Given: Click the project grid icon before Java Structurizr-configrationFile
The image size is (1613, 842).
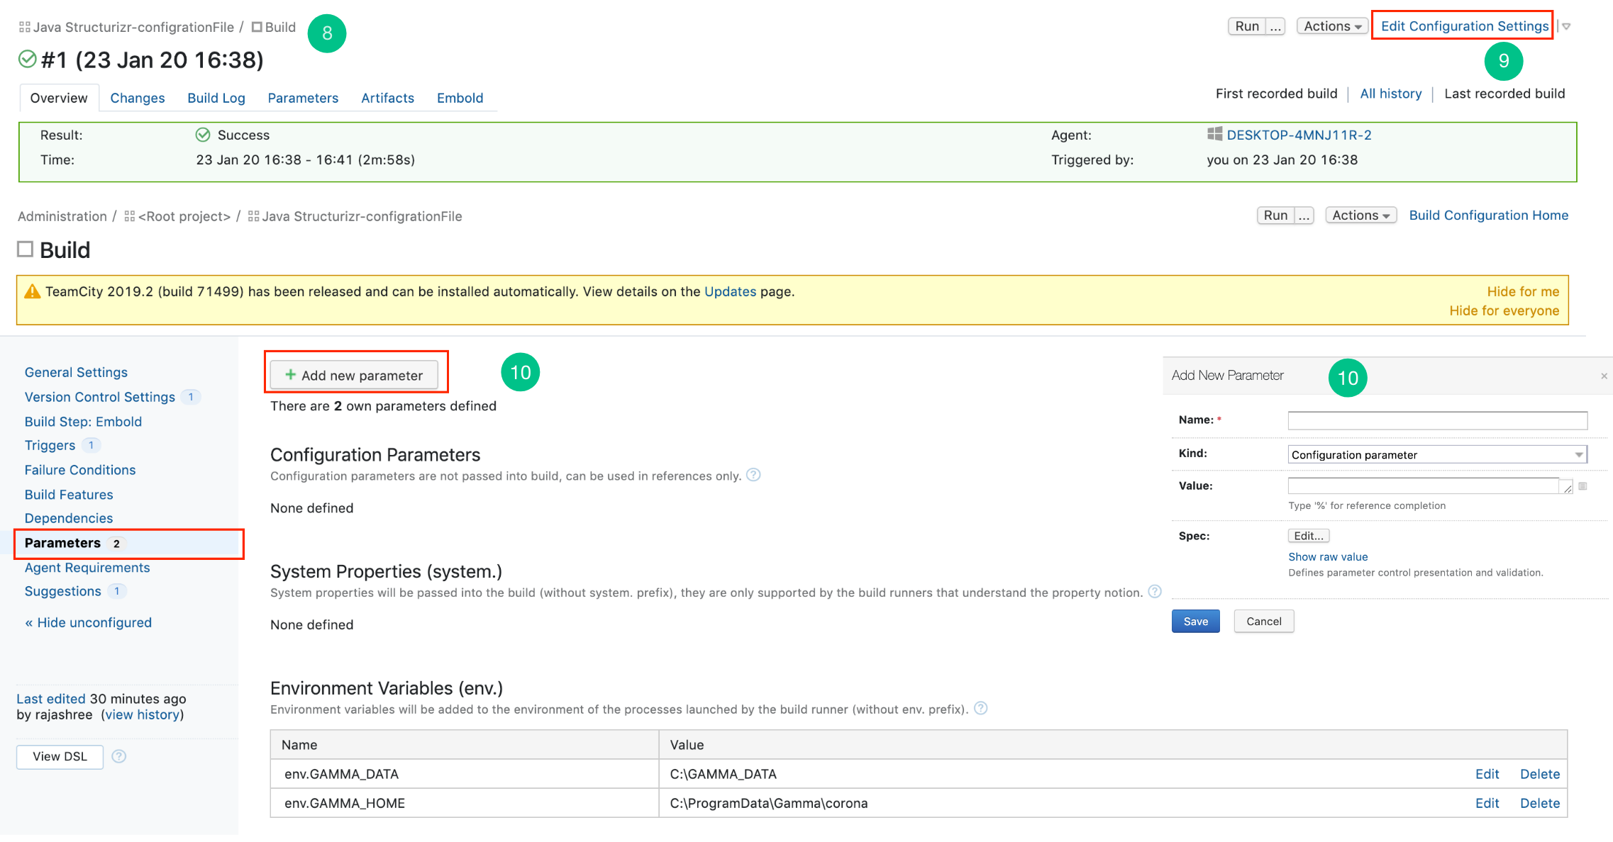Looking at the screenshot, I should click(x=24, y=27).
